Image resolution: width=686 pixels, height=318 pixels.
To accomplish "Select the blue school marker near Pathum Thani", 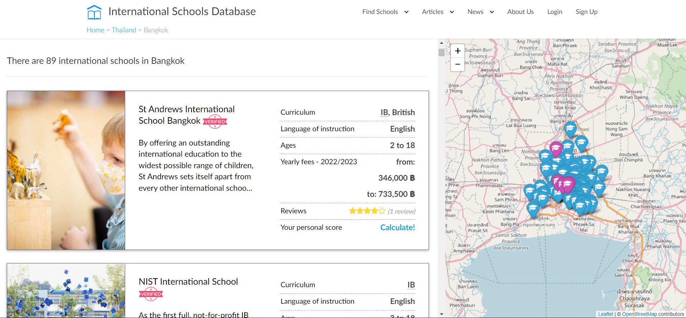I will point(570,130).
